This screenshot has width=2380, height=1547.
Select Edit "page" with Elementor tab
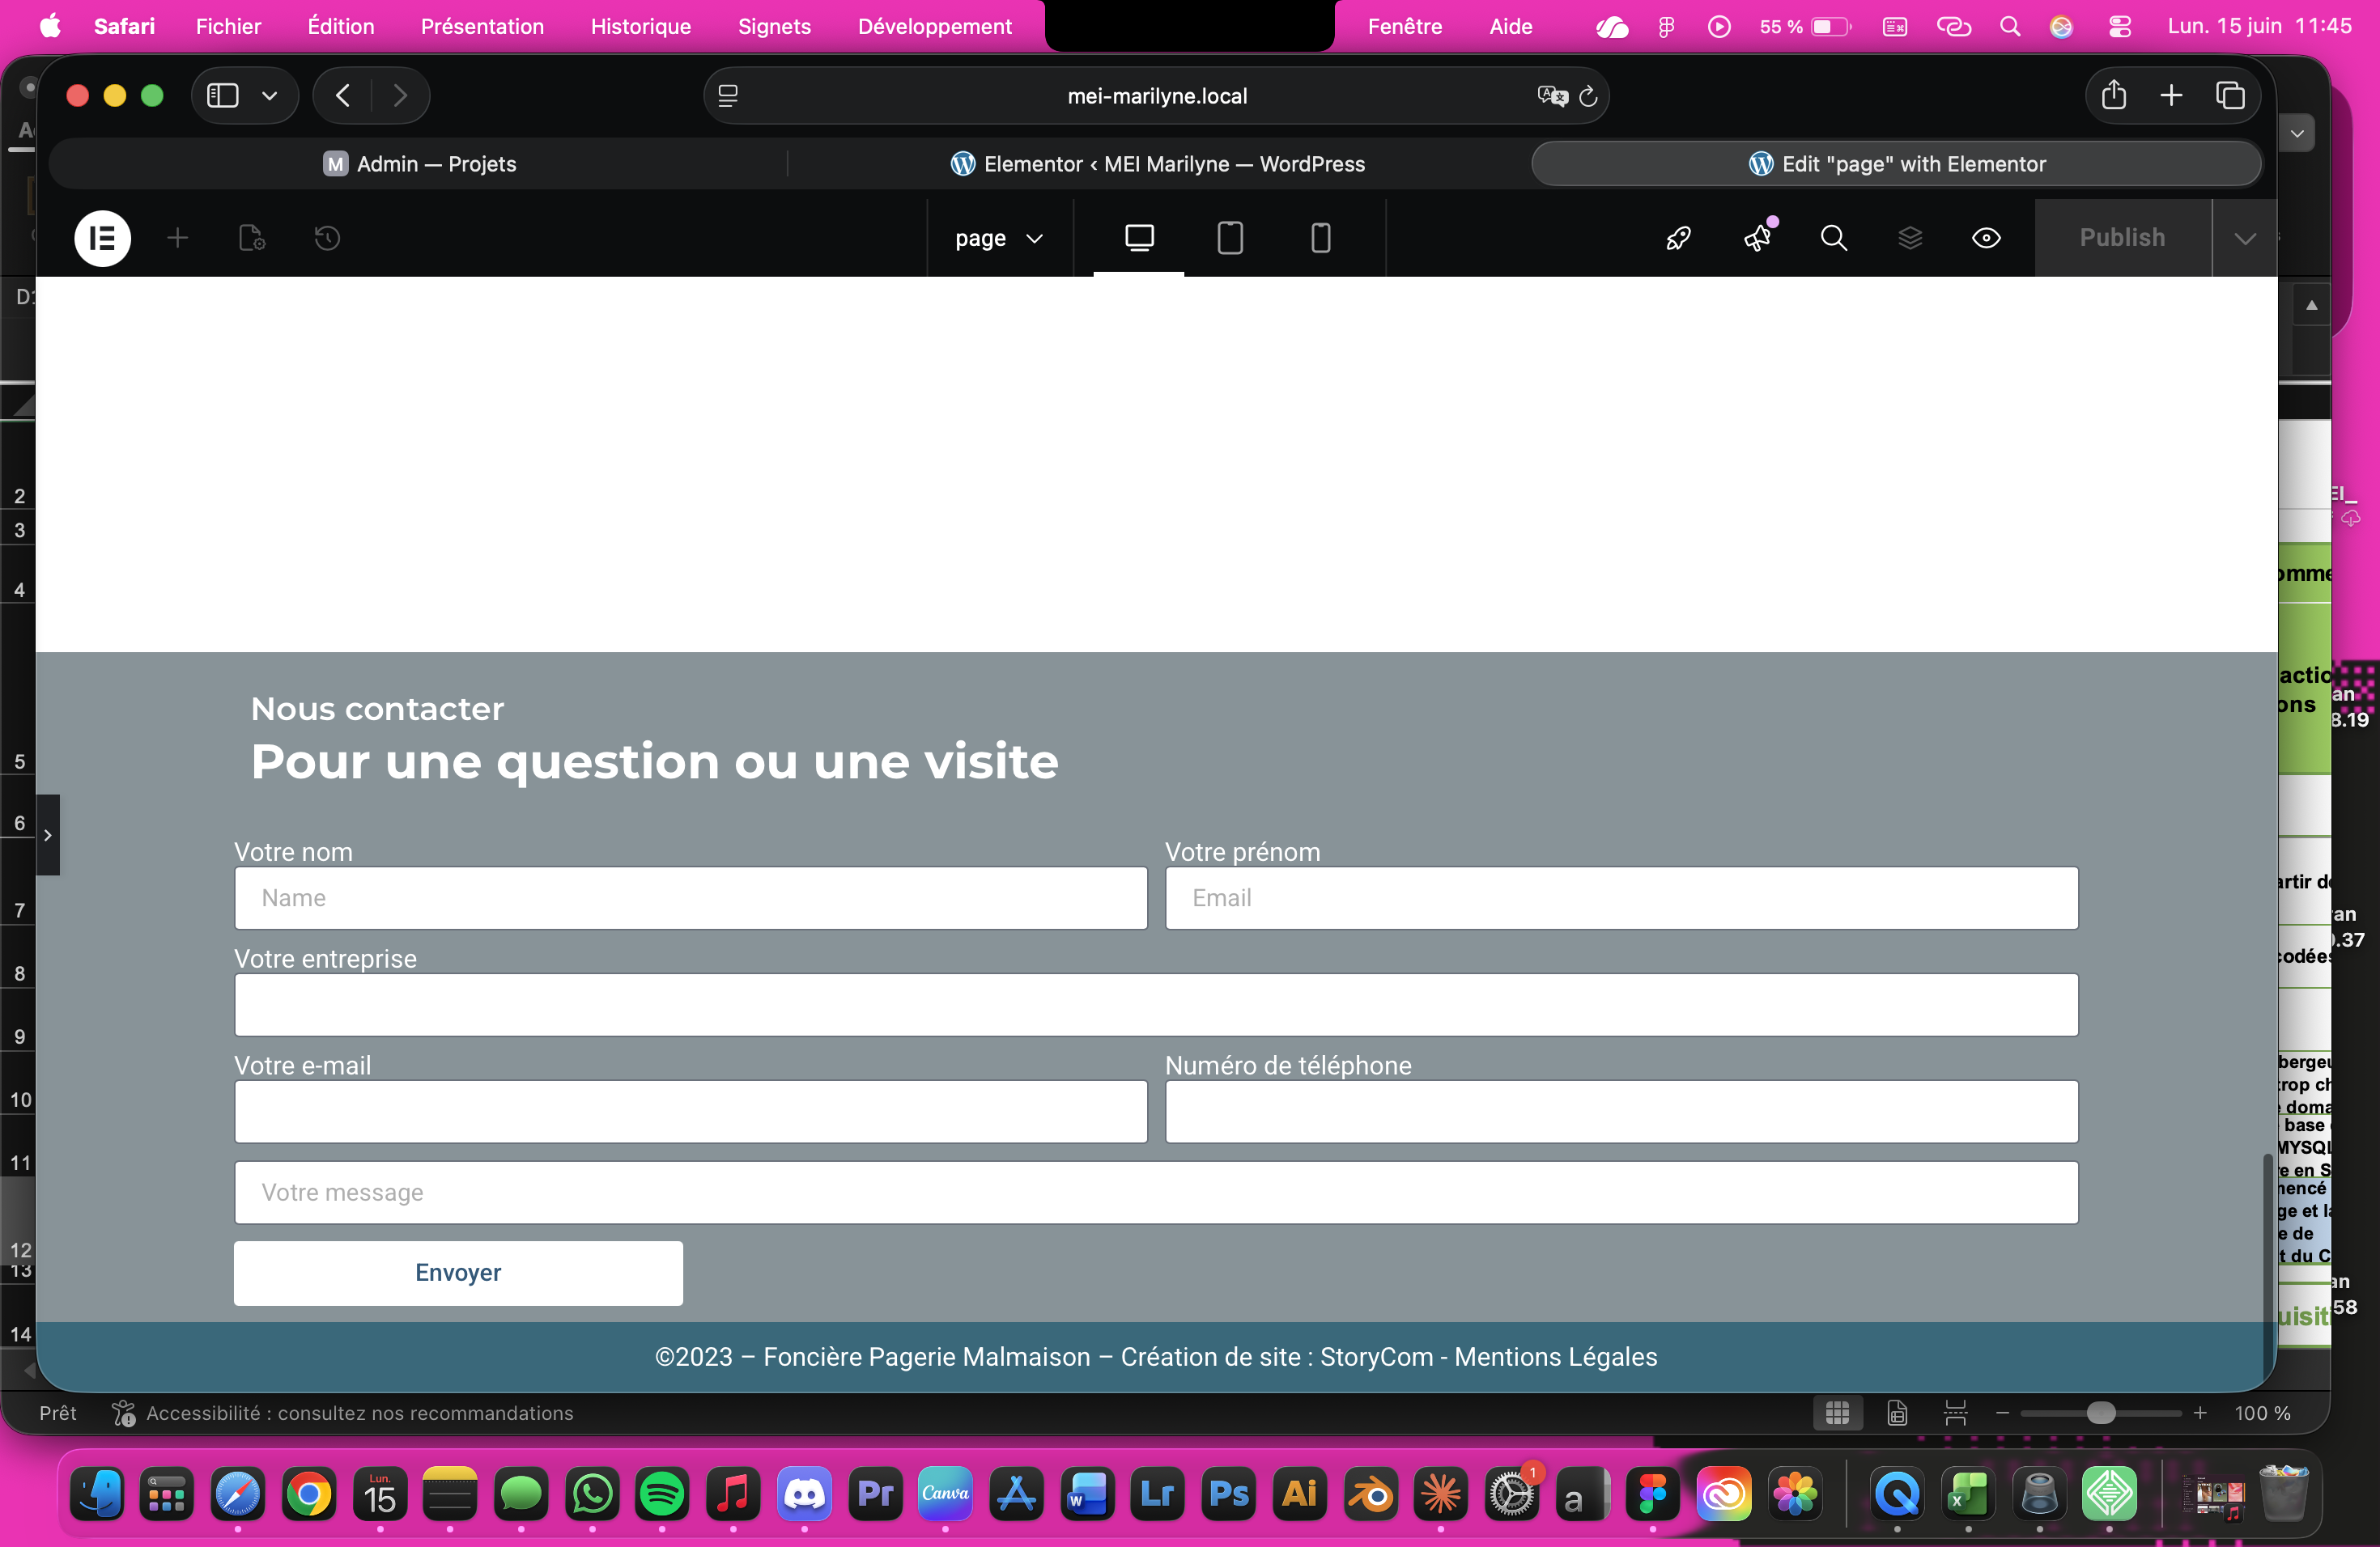click(x=1896, y=164)
